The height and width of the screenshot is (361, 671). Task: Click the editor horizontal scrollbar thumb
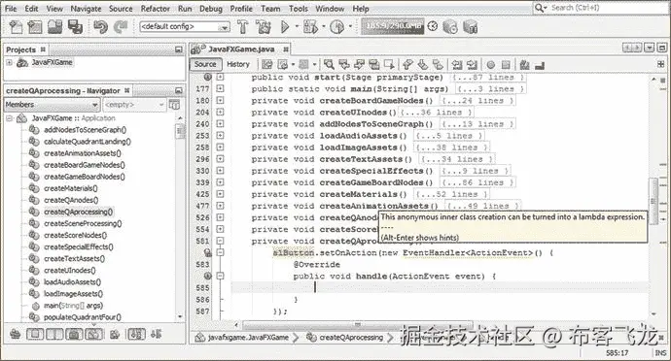click(x=357, y=324)
